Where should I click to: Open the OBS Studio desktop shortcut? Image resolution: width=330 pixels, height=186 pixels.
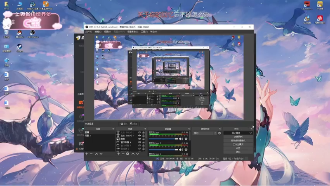click(33, 34)
